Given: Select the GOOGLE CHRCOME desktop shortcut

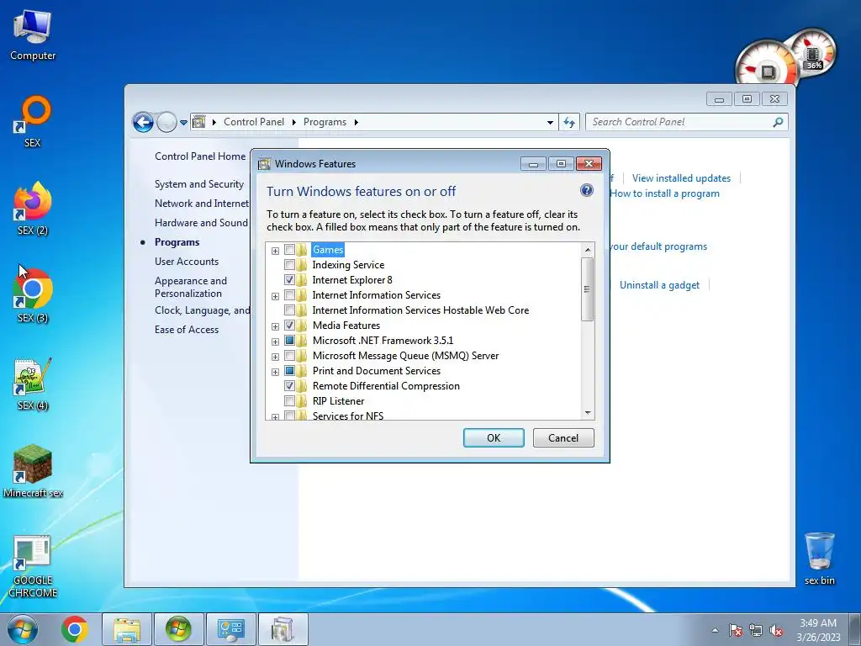Looking at the screenshot, I should point(33,566).
